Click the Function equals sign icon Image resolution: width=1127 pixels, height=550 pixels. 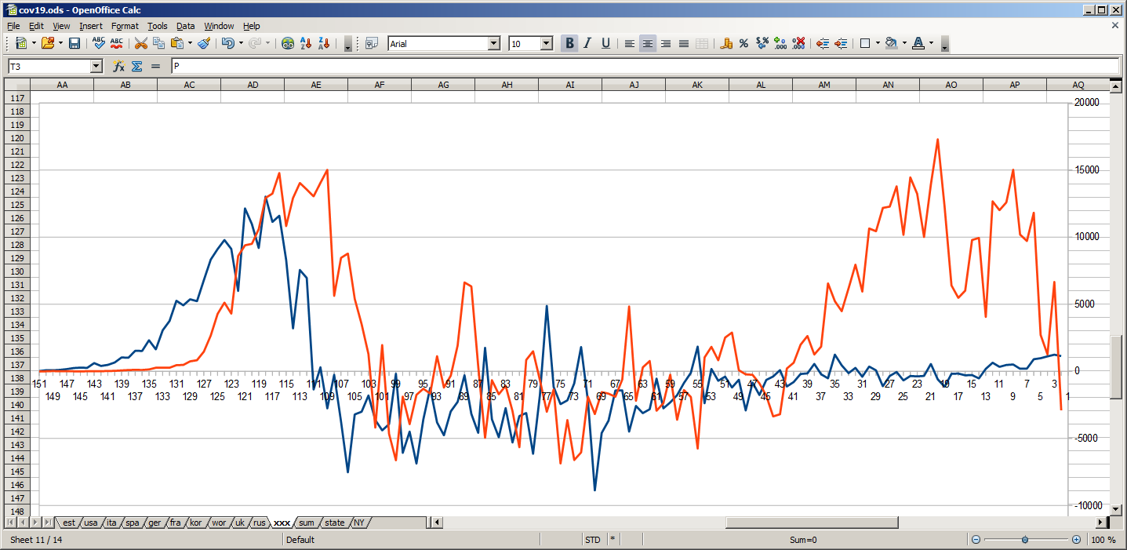155,67
